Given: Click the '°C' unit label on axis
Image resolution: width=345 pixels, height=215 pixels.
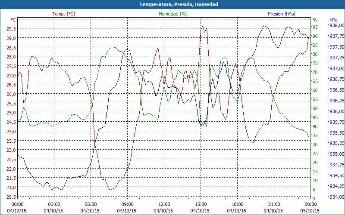Looking at the screenshot, I should coord(13,20).
